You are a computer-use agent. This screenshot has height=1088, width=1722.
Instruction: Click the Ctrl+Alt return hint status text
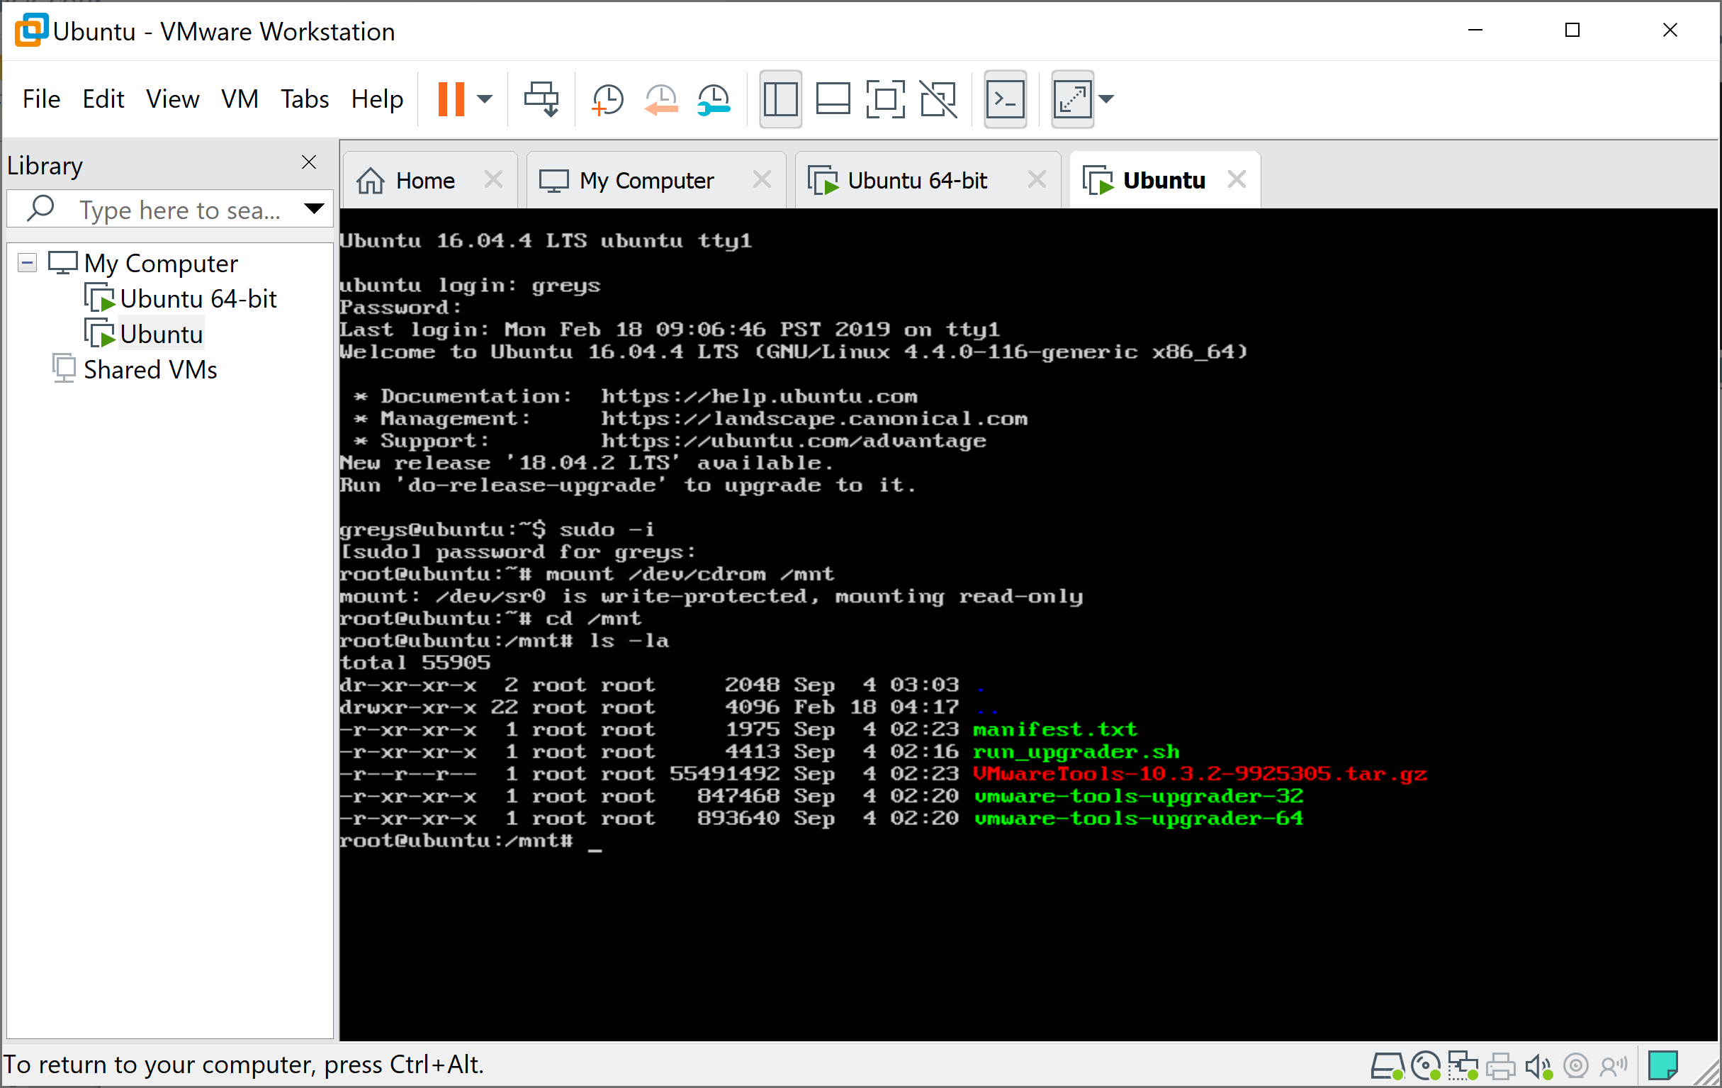point(244,1065)
